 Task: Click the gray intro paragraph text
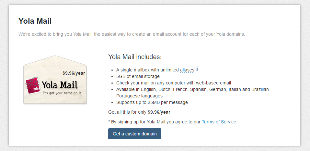(132, 34)
